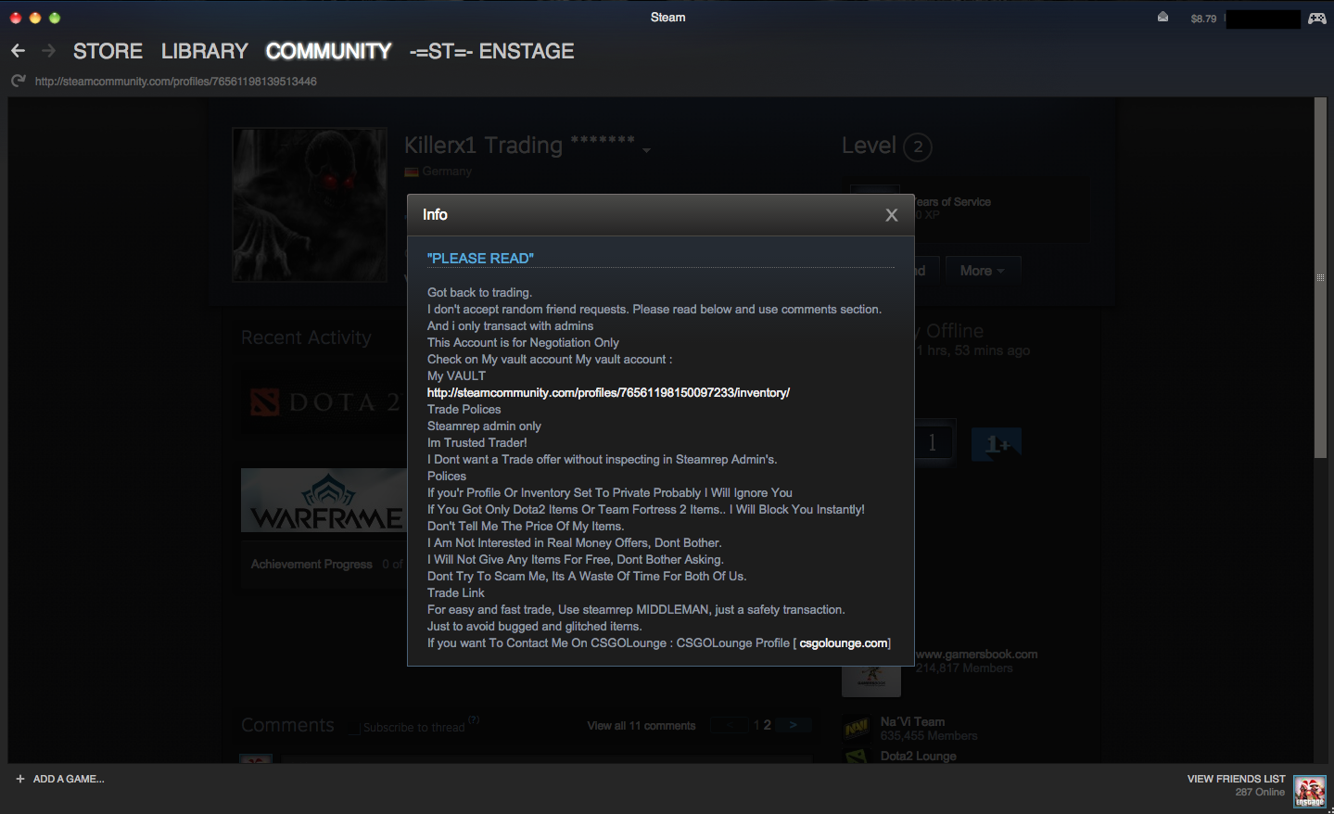Click the Na'Vi Team group icon
1334x814 pixels.
[x=857, y=729]
